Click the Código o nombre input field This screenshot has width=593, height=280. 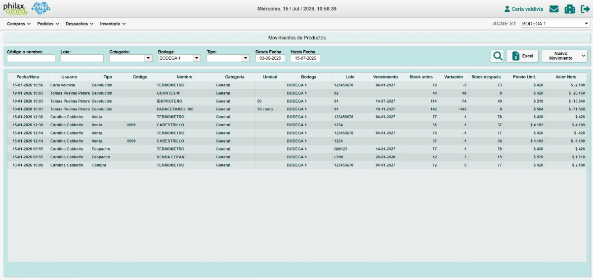click(x=31, y=58)
